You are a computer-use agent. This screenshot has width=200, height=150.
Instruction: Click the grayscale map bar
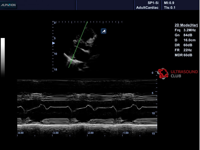[x=3, y=57]
